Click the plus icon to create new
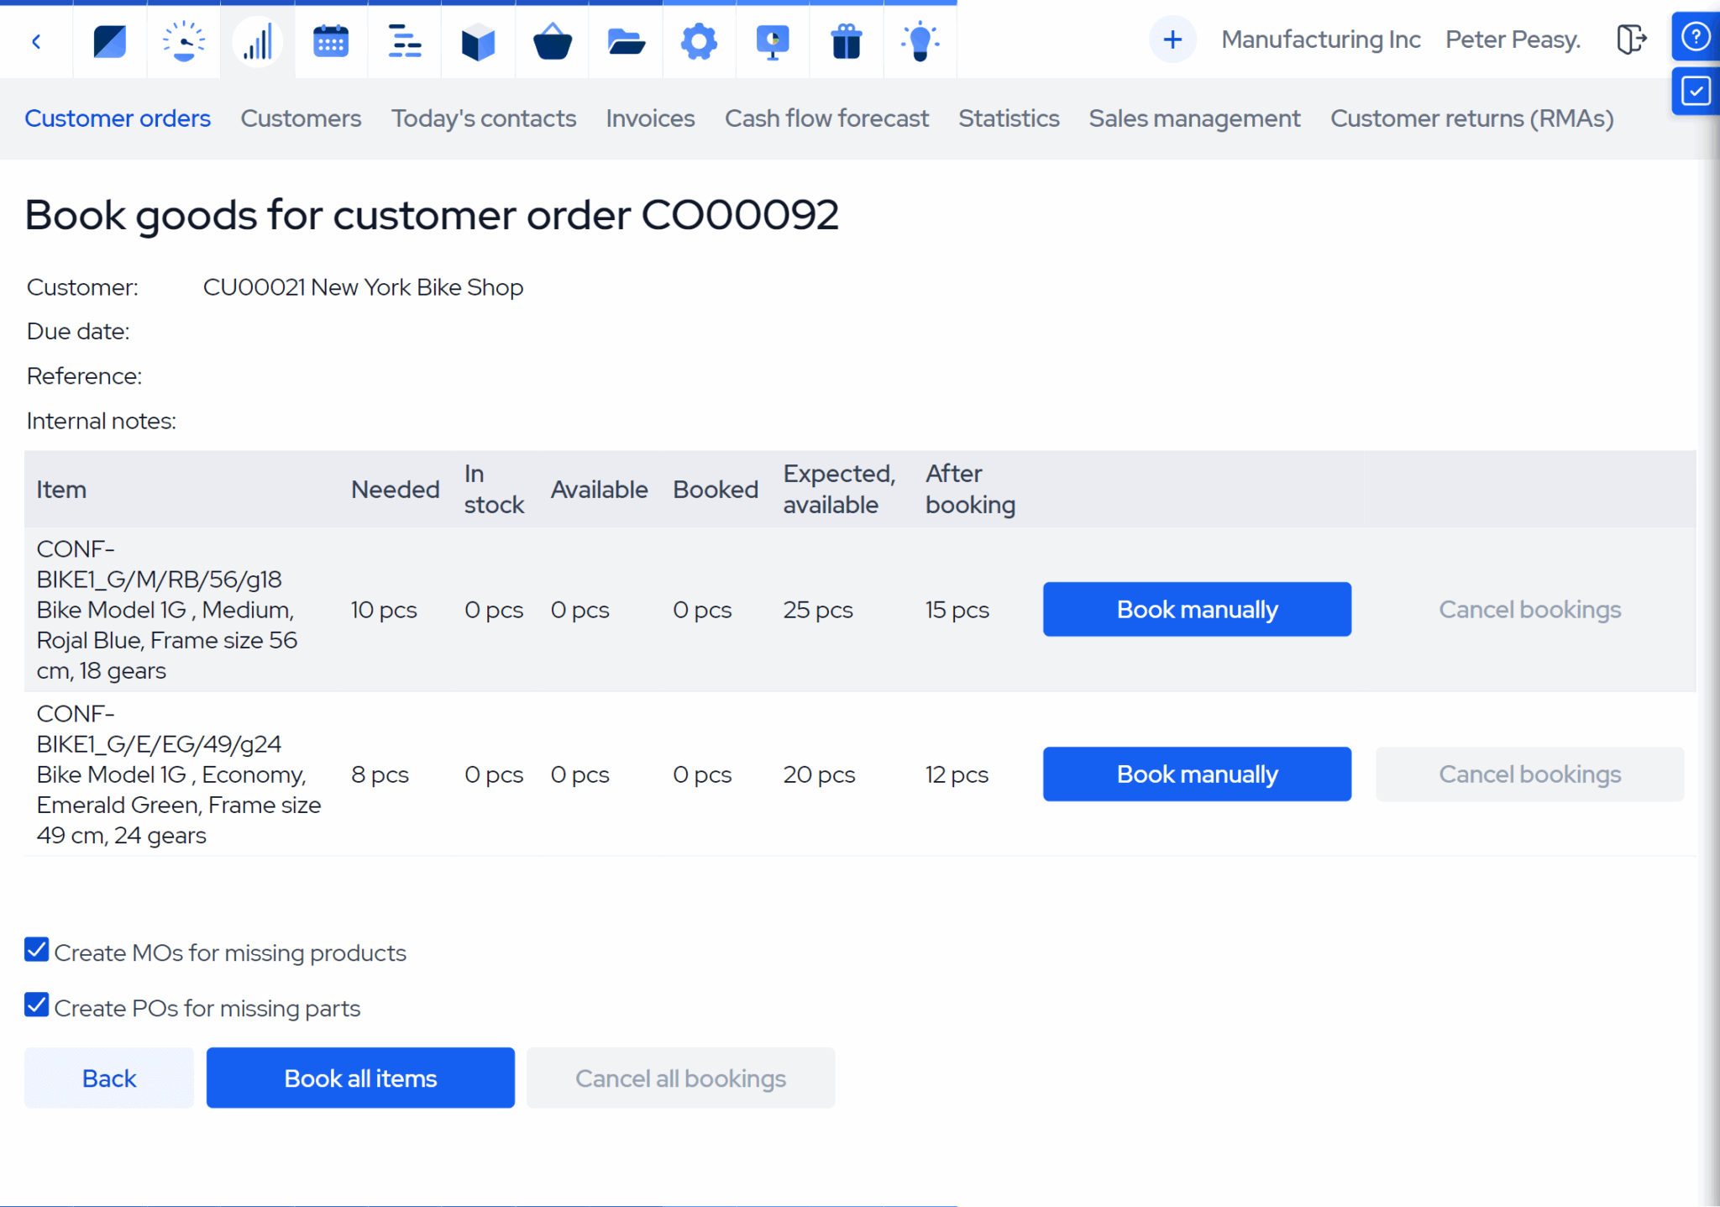This screenshot has height=1207, width=1720. coord(1172,39)
